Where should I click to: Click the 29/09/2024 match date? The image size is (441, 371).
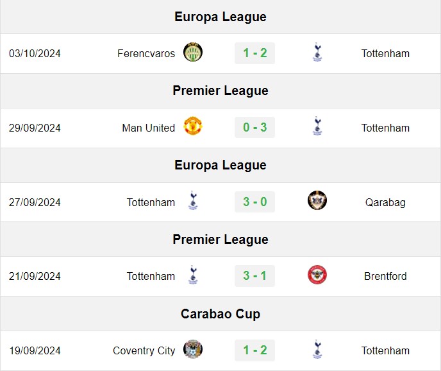[x=35, y=128]
